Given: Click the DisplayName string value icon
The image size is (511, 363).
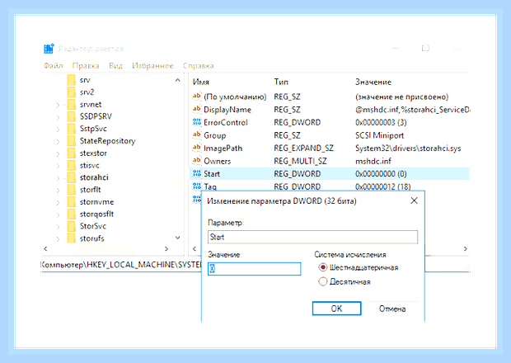Looking at the screenshot, I should 196,109.
